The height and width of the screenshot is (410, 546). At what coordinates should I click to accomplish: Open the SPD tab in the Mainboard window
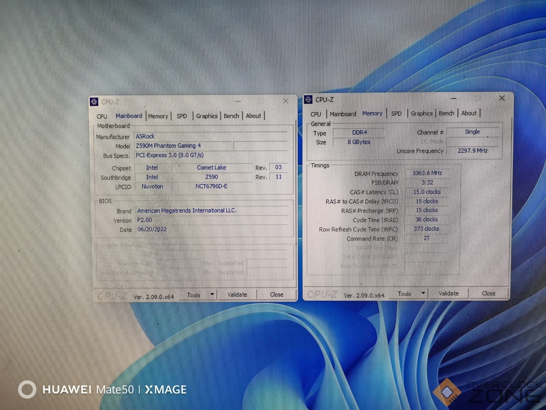(x=182, y=116)
